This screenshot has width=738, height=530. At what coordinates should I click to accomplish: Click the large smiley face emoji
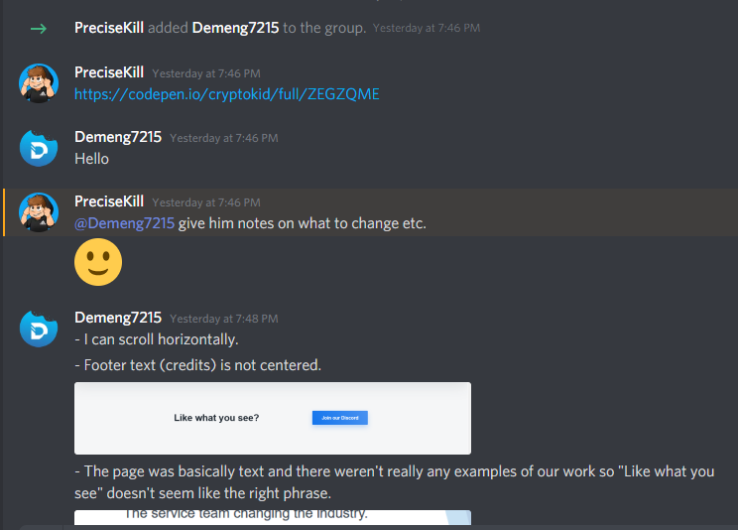coord(98,262)
